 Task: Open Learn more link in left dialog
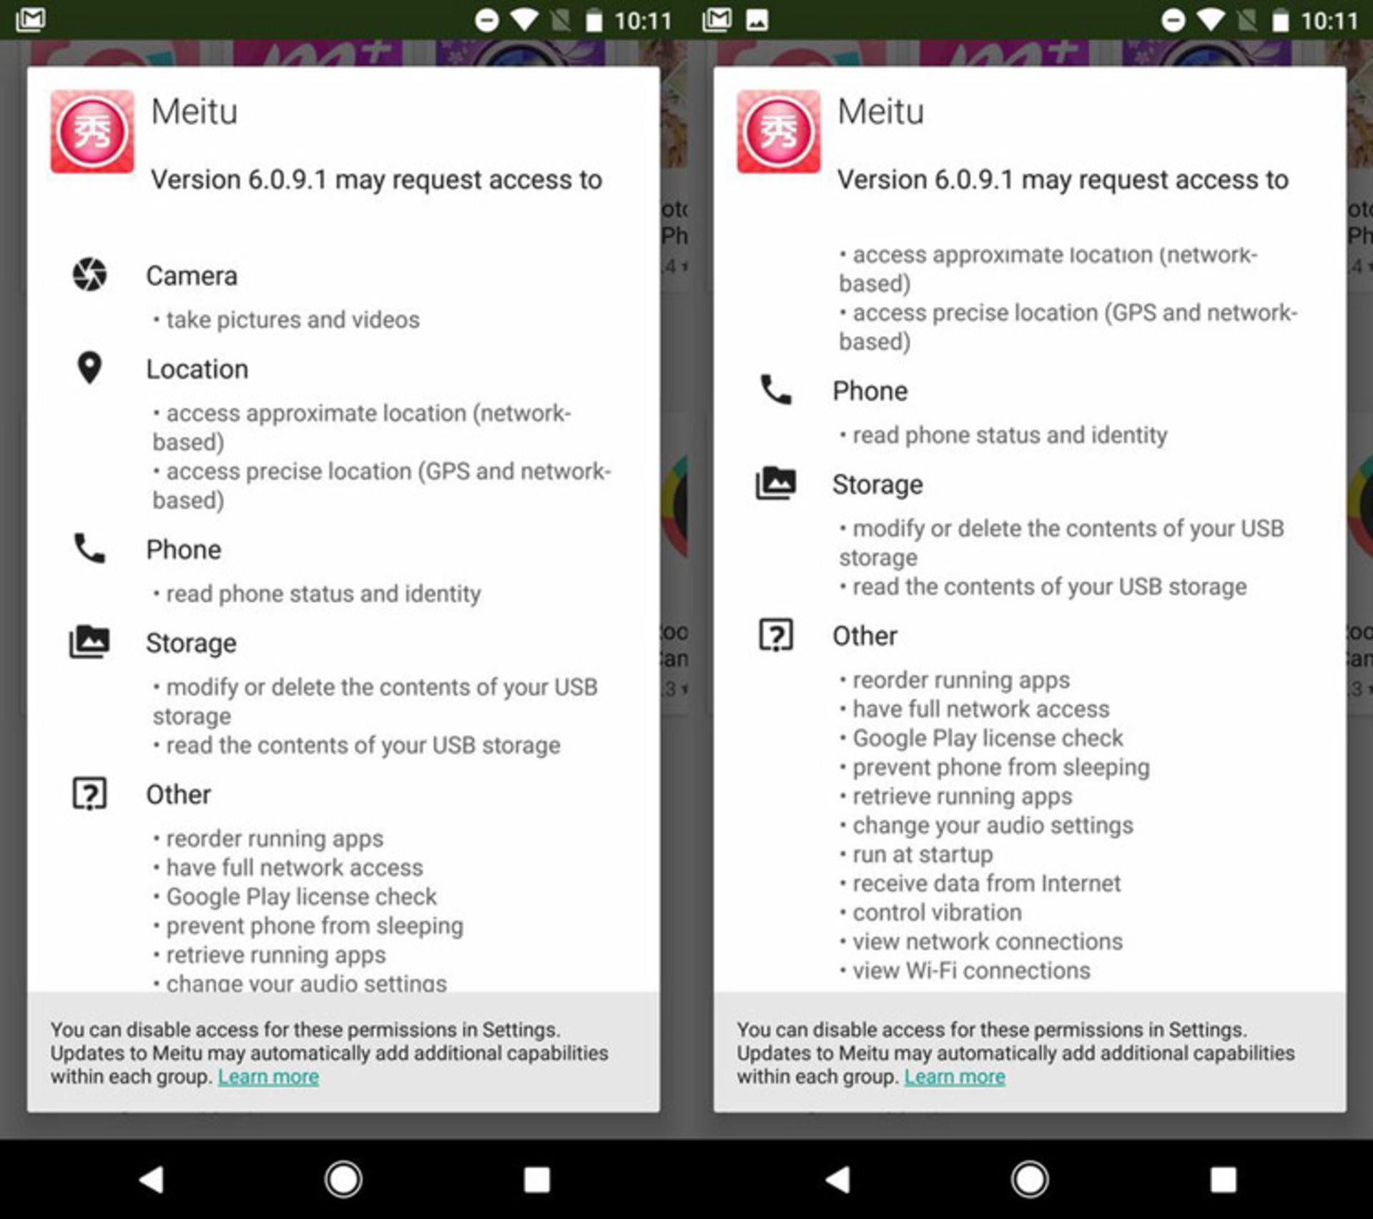click(x=268, y=1077)
